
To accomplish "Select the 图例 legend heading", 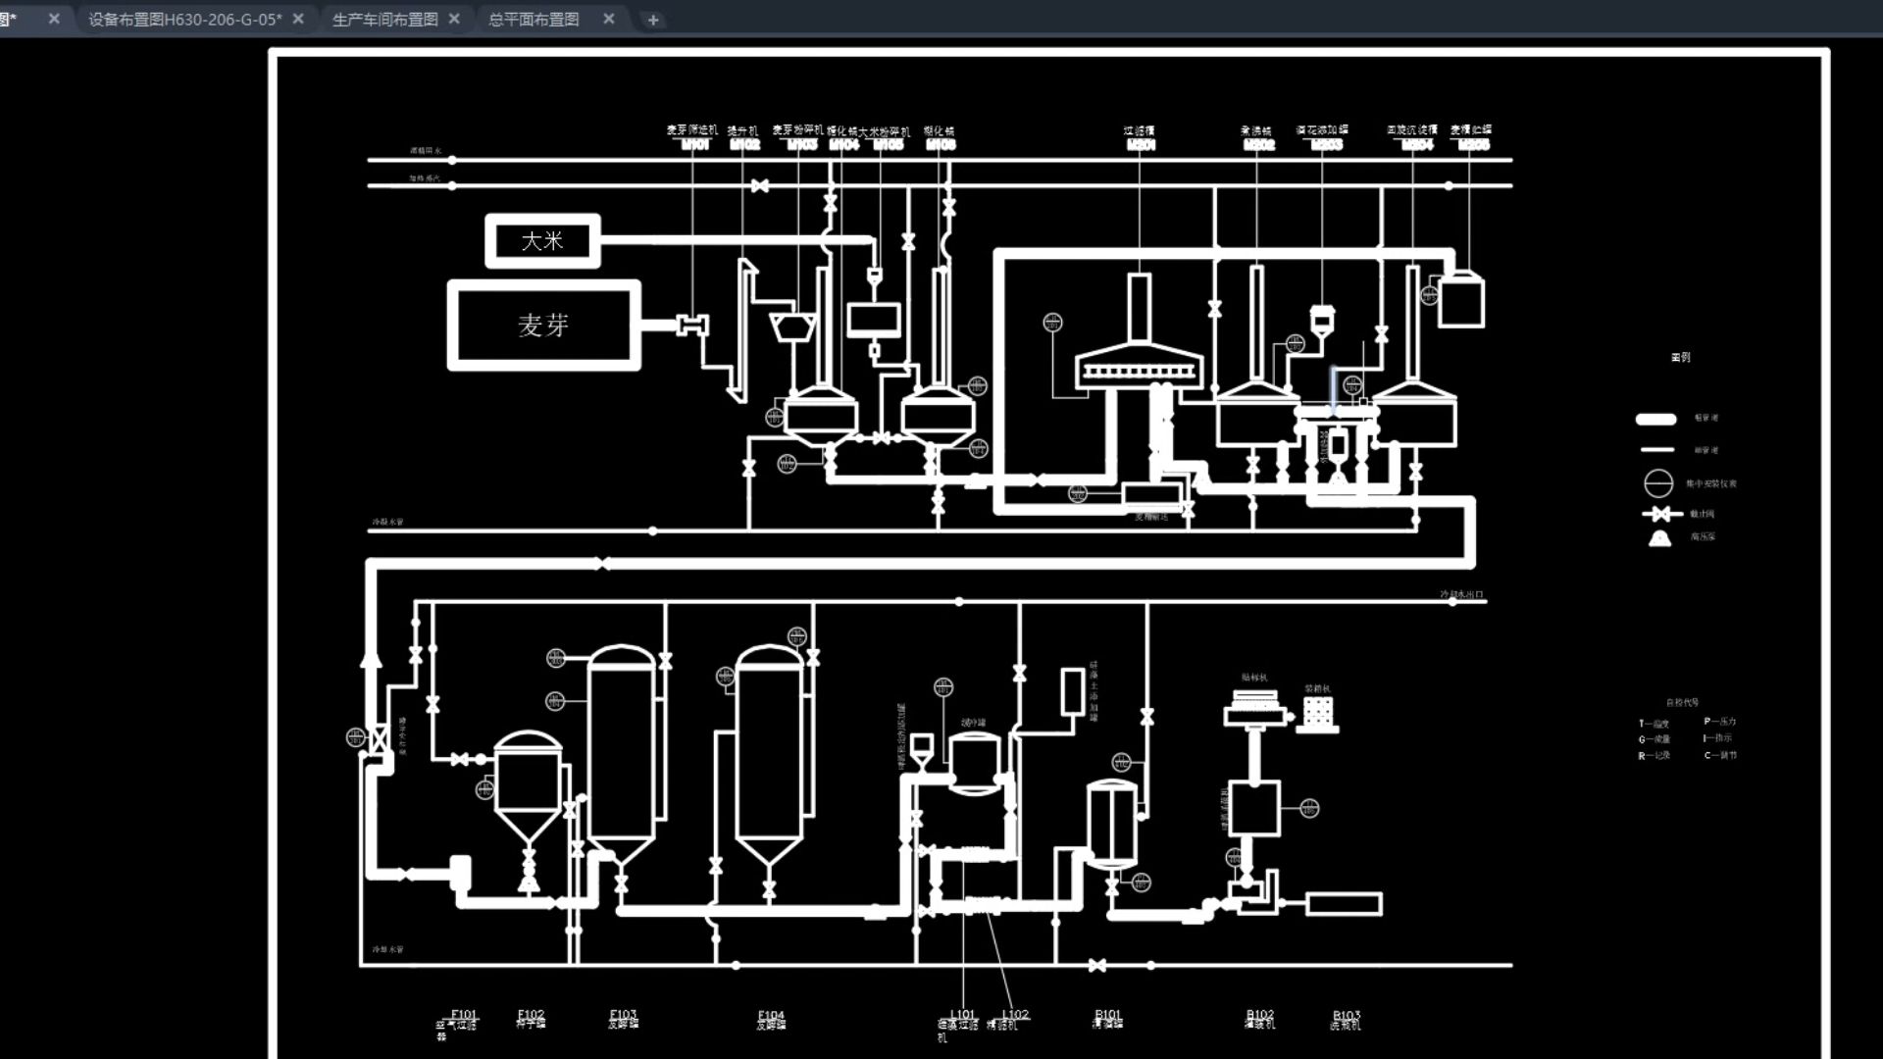I will point(1681,357).
